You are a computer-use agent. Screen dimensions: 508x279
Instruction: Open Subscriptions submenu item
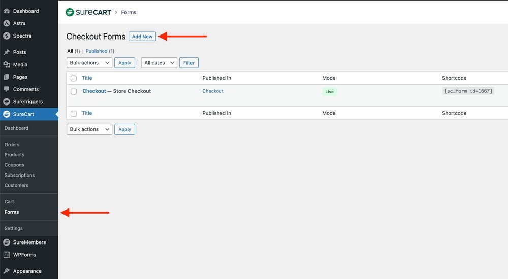[19, 175]
